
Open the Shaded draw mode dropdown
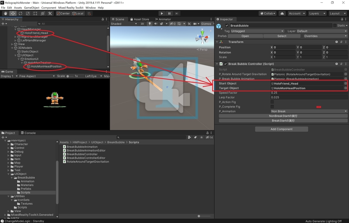click(124, 24)
